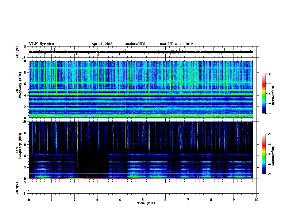289x224 pixels.
Task: Click the ch.2 spectrogram color scale bar
Action: pos(264,154)
